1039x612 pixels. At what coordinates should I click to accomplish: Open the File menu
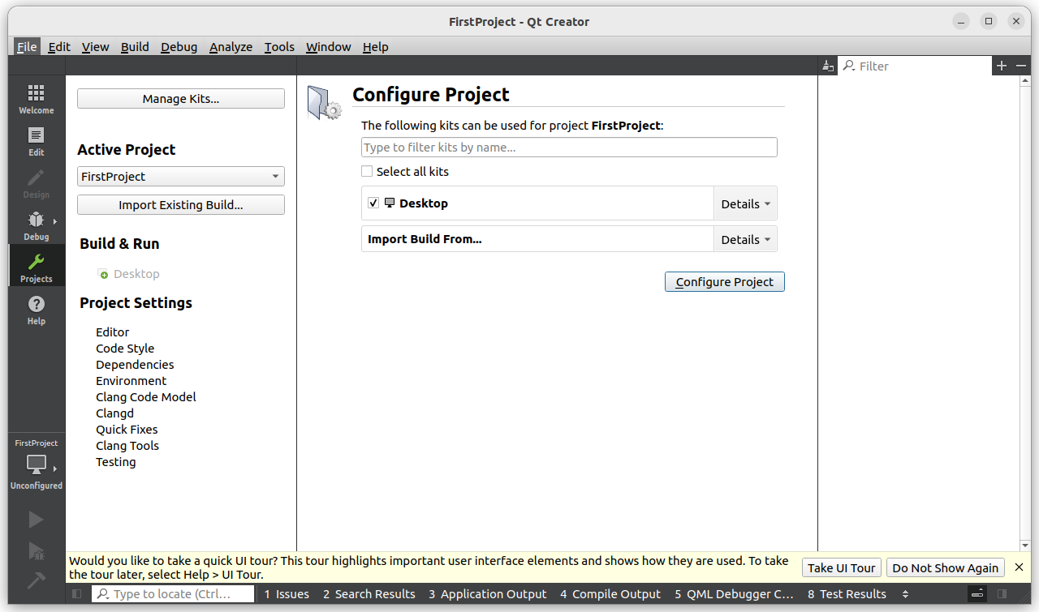point(27,47)
